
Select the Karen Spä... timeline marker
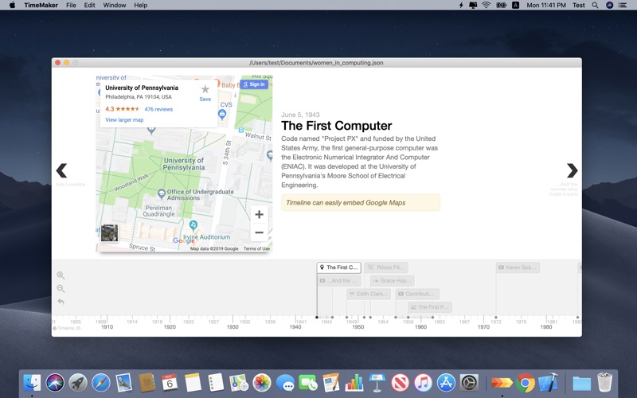[x=518, y=267]
